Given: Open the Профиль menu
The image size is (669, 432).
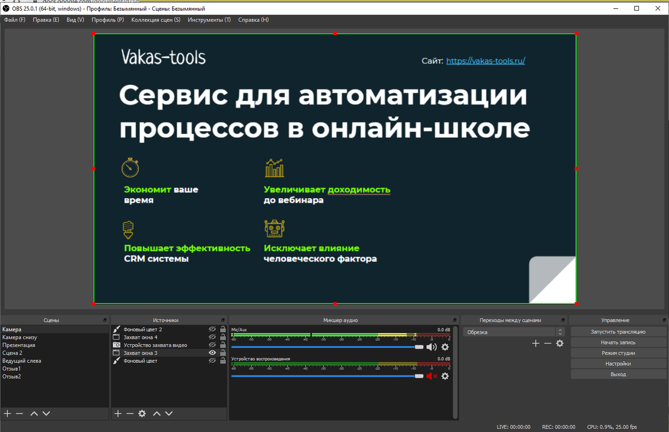Looking at the screenshot, I should pos(108,20).
